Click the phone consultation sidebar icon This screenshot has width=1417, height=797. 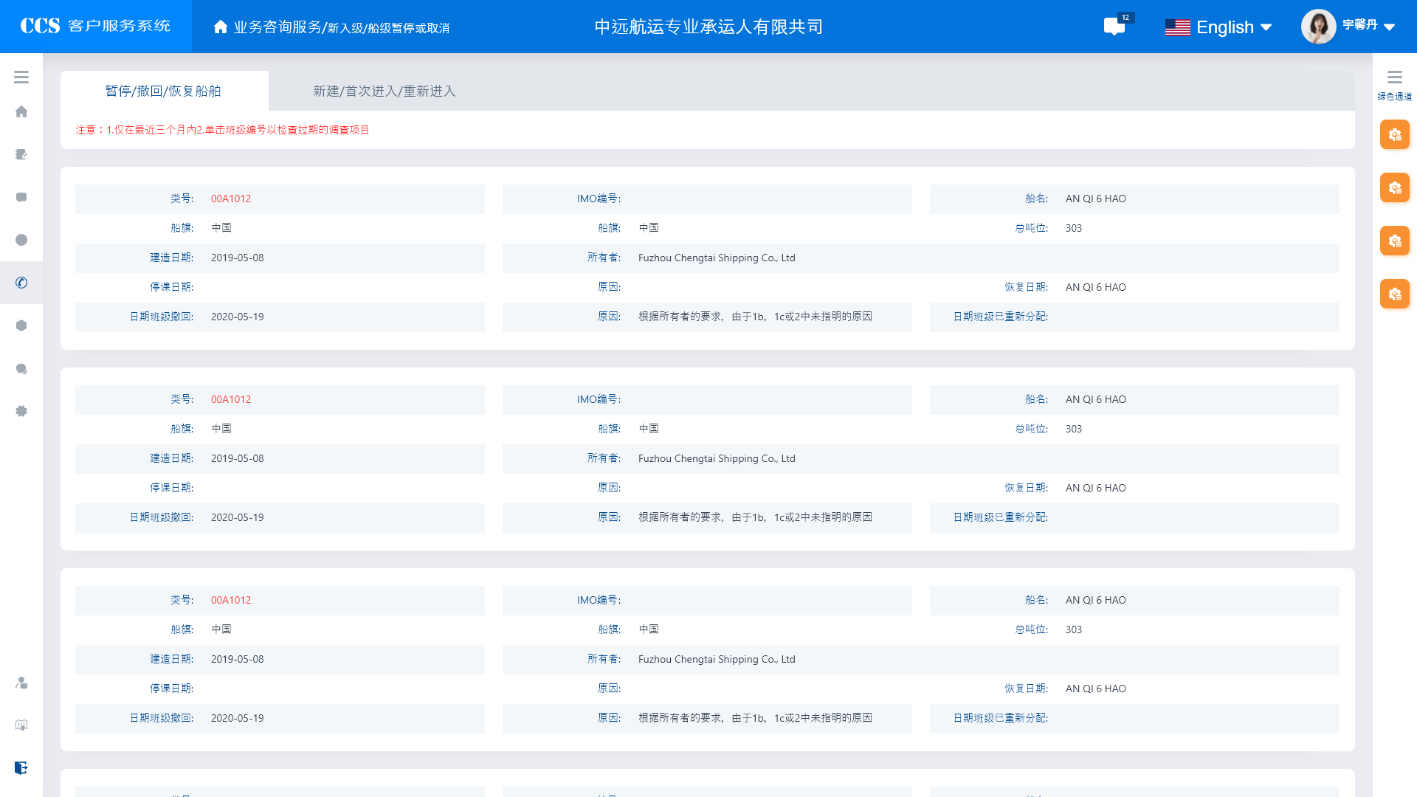click(21, 283)
